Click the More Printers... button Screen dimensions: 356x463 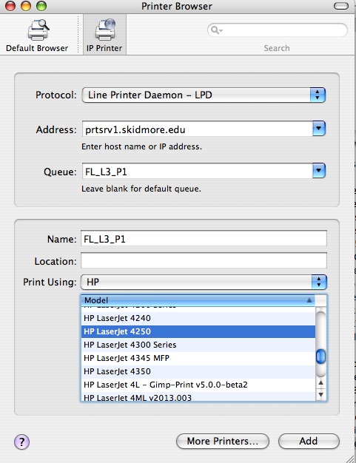point(223,441)
